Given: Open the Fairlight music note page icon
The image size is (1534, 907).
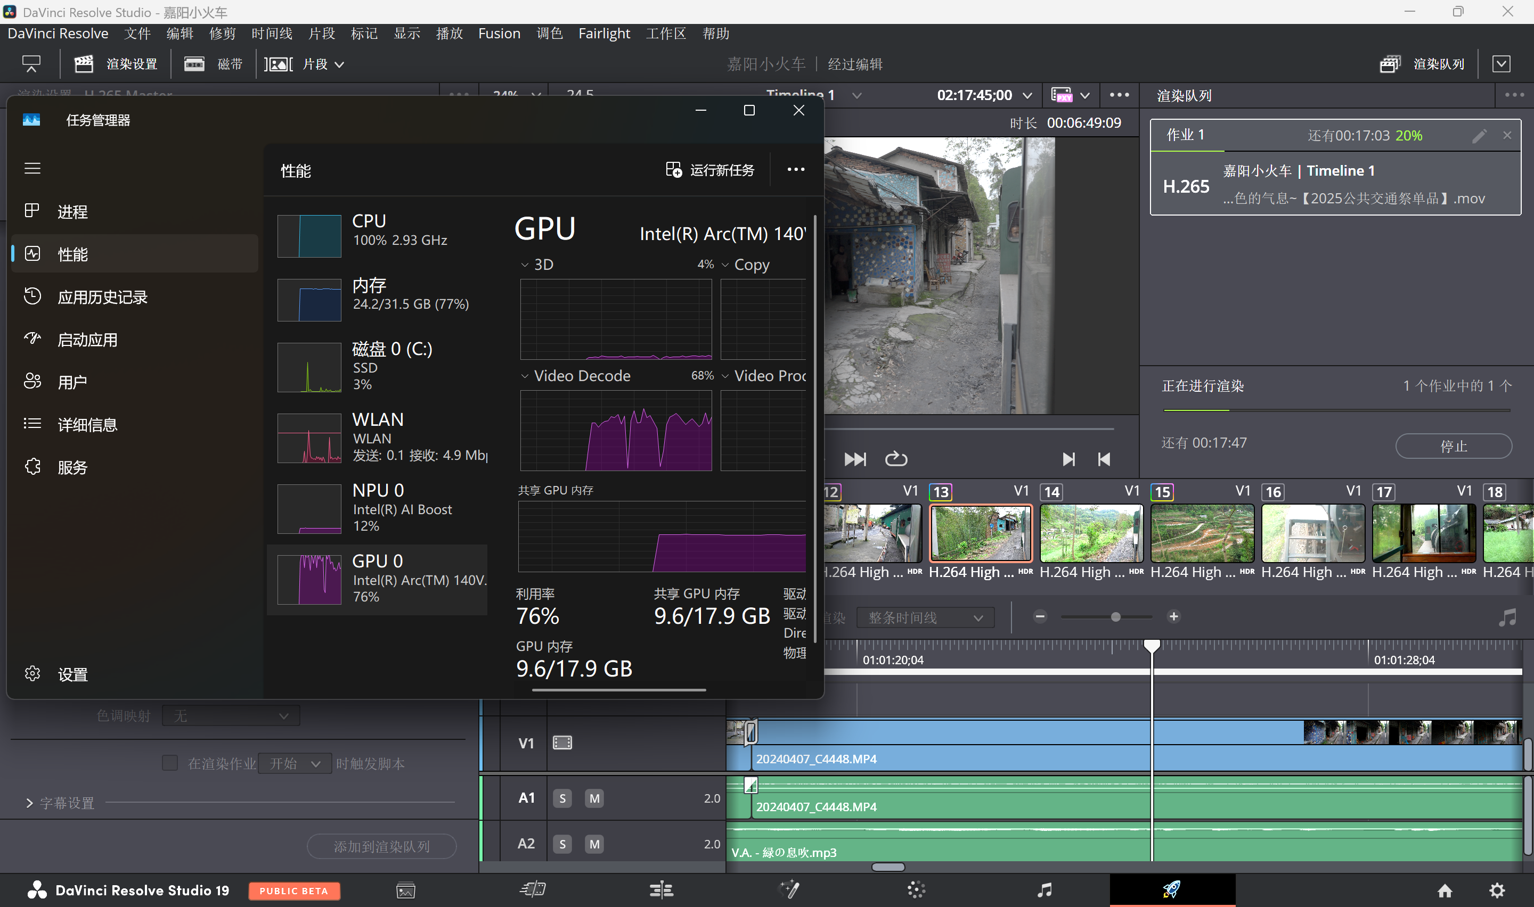Looking at the screenshot, I should (x=1045, y=890).
